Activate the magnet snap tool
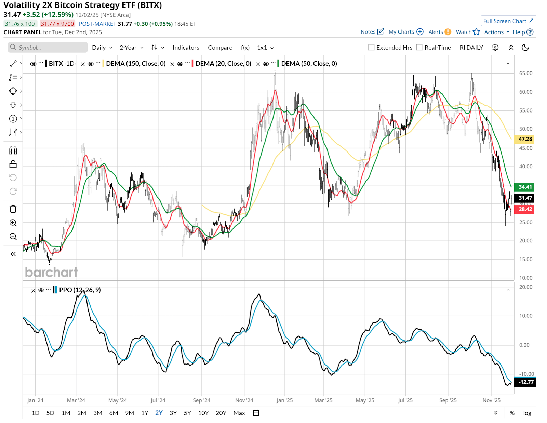Screen dimensions: 547x423 (x=13, y=150)
